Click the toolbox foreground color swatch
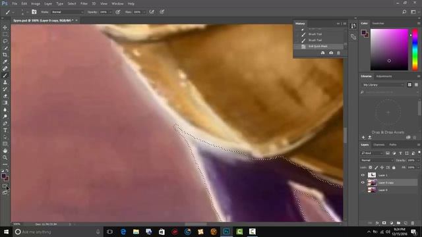This screenshot has height=237, width=422. coord(3,176)
